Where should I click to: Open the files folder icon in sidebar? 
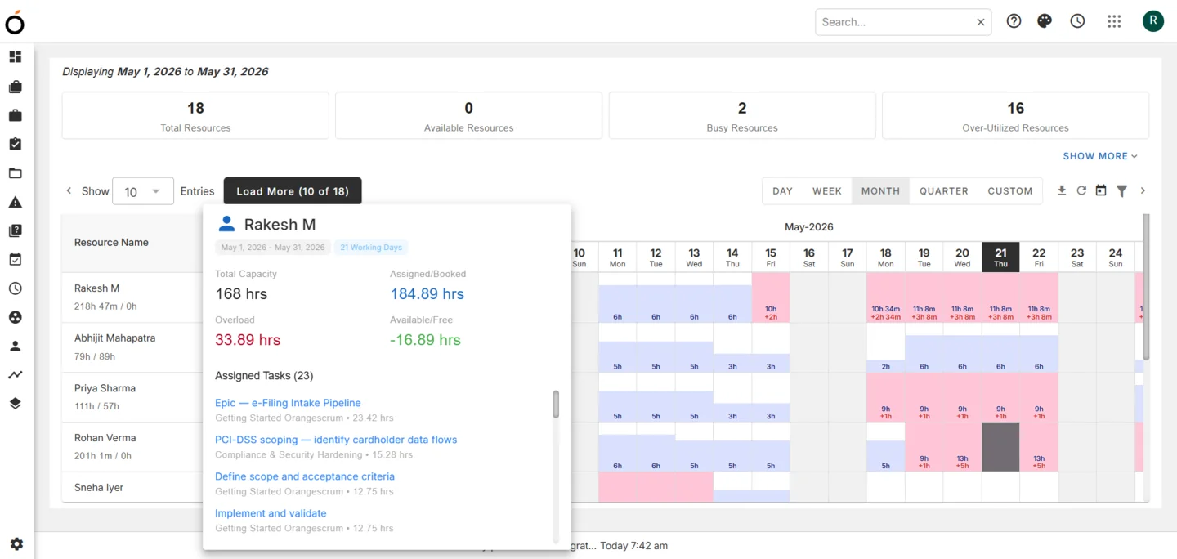coord(16,173)
